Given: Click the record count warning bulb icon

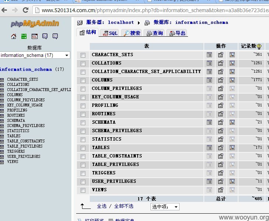Looking at the screenshot, I should [259, 46].
